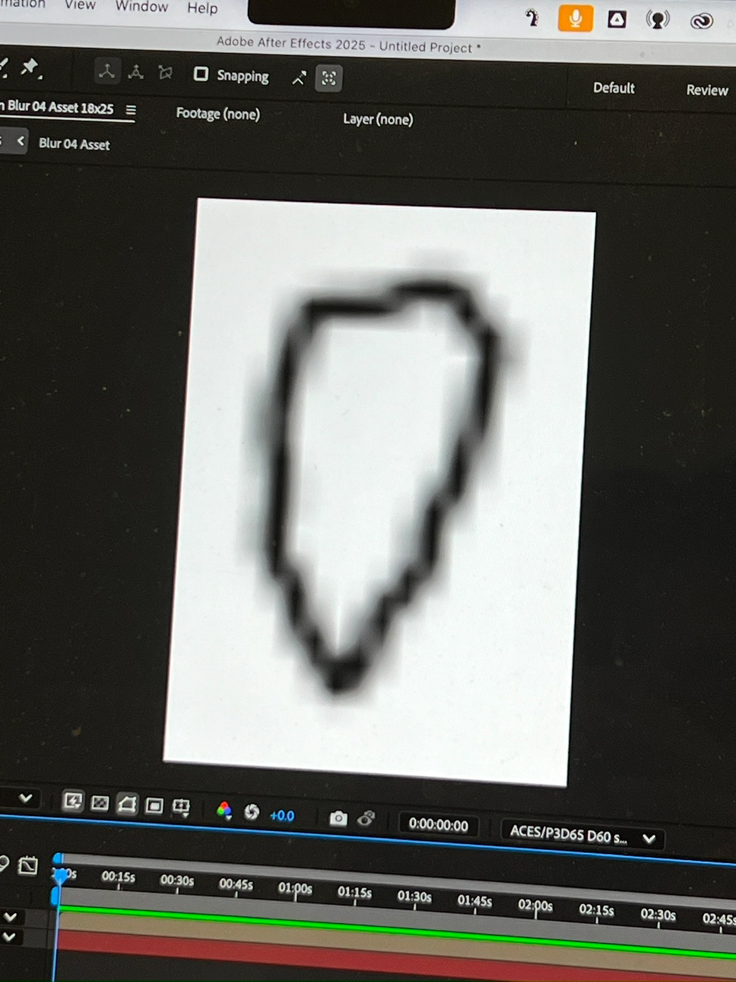Click the chess knight menu bar icon

532,18
